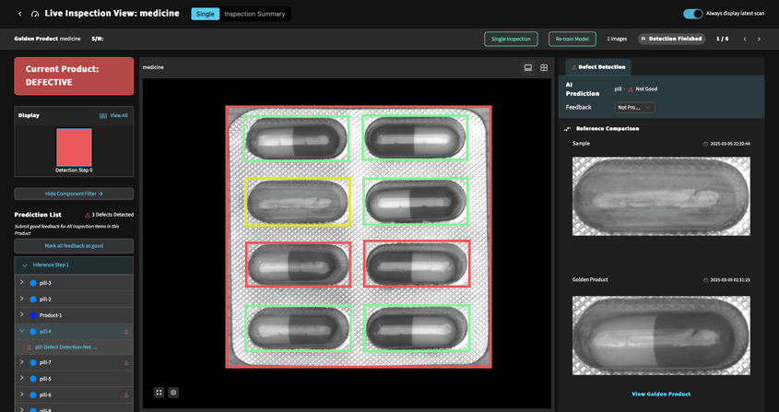Click the back arrow in the header
The width and height of the screenshot is (779, 412).
click(19, 14)
